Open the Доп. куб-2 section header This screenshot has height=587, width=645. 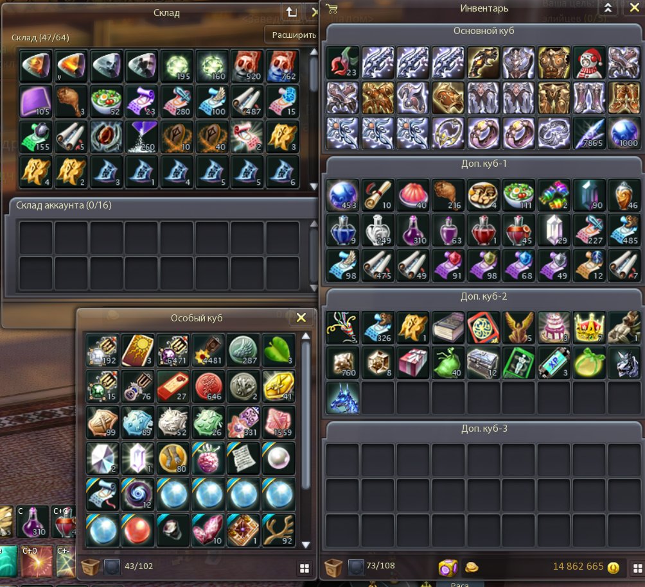[484, 296]
